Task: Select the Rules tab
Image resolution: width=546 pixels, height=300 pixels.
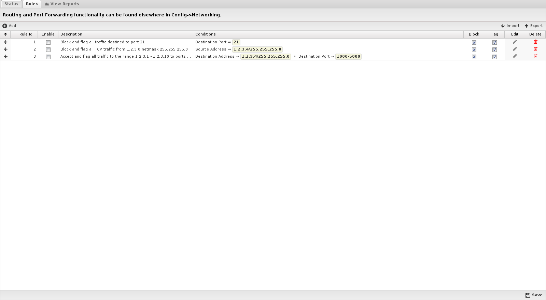Action: click(32, 4)
